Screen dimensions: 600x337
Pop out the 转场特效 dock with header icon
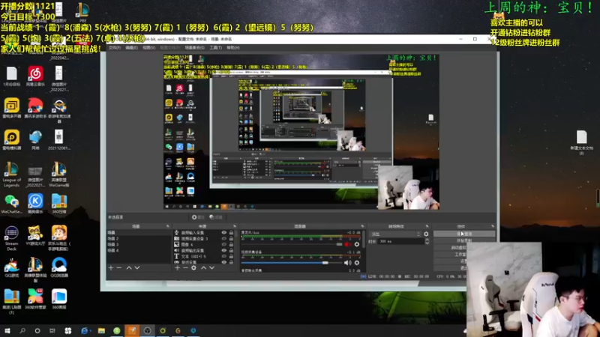pyautogui.click(x=427, y=226)
